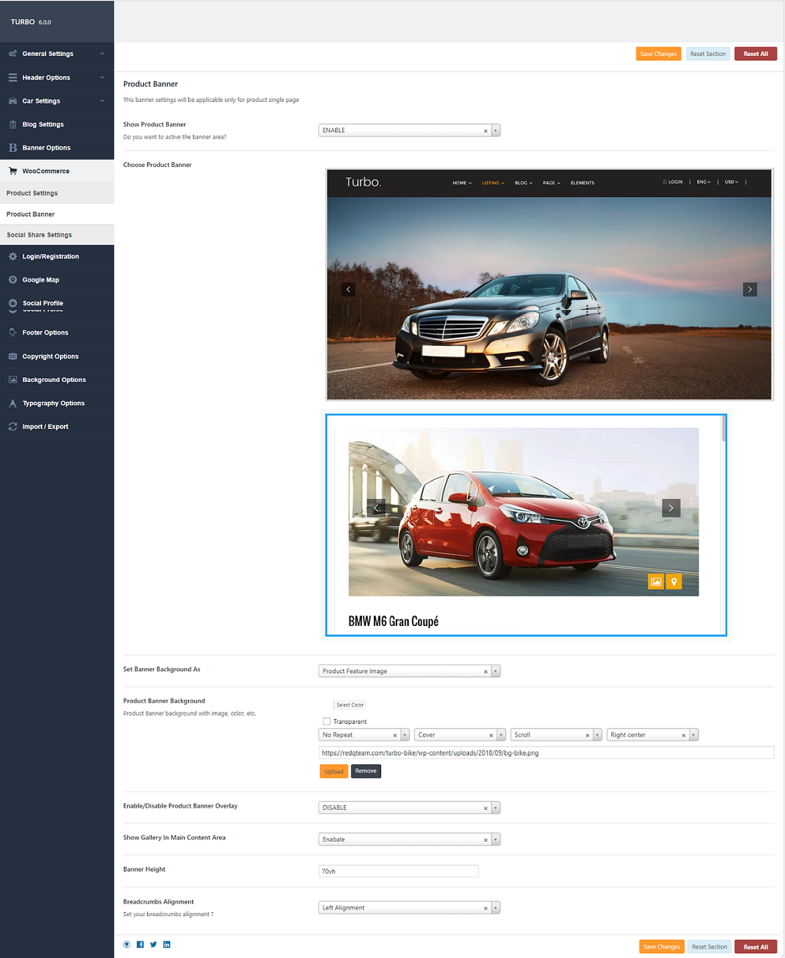Open the Breadcrumbs Alignment dropdown

pyautogui.click(x=496, y=908)
